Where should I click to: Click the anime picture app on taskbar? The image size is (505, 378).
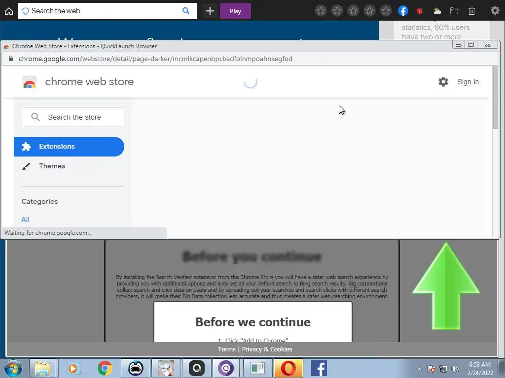(x=166, y=368)
